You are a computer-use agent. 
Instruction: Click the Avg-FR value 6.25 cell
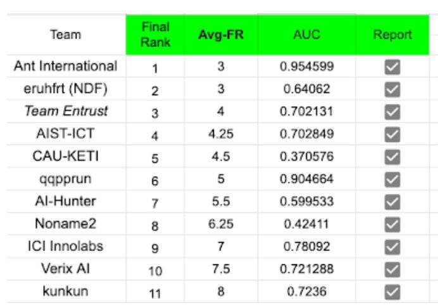coord(221,224)
